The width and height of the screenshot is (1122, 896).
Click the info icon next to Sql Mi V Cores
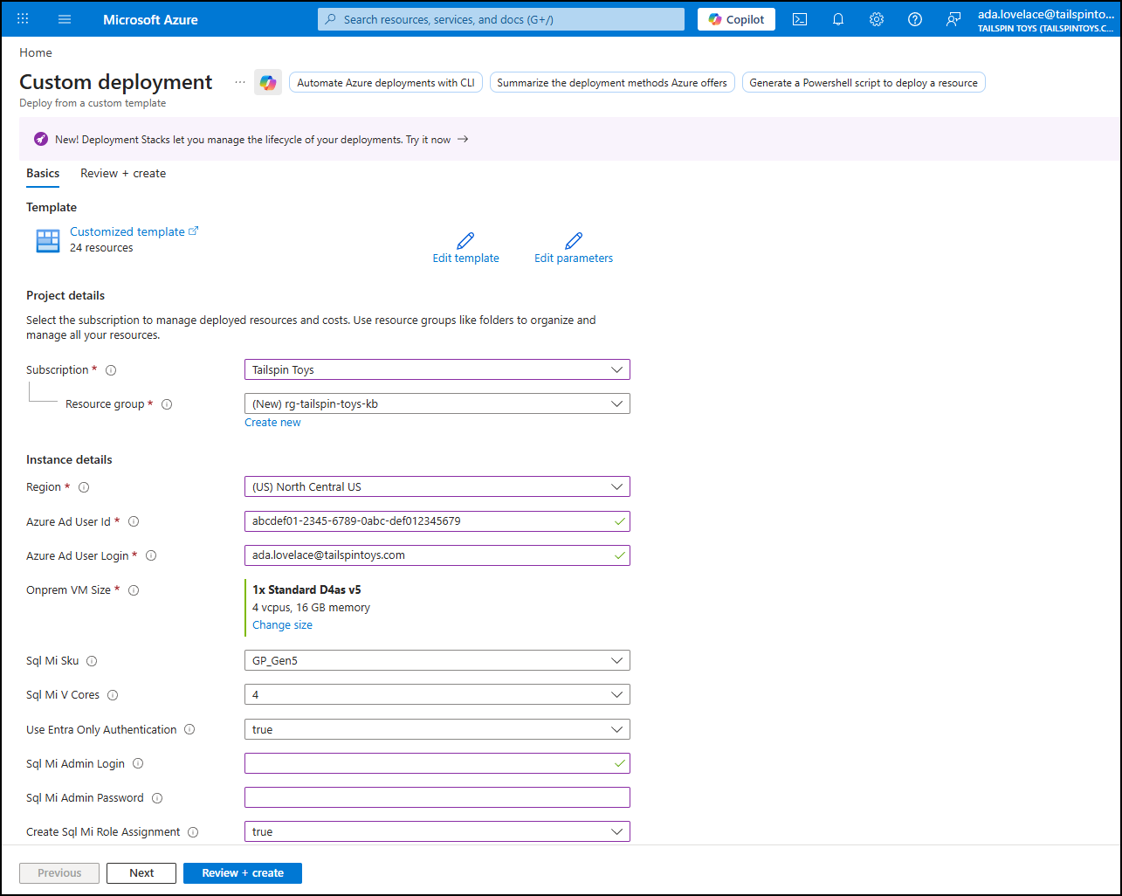click(x=113, y=695)
